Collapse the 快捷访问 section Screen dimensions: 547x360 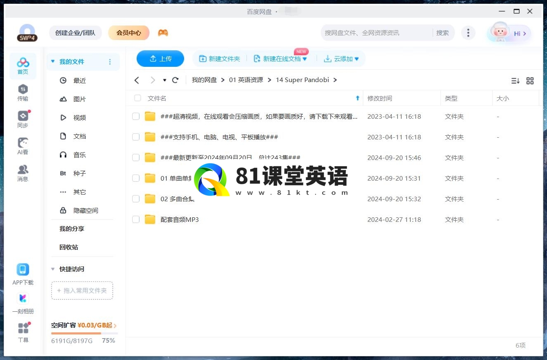click(52, 269)
